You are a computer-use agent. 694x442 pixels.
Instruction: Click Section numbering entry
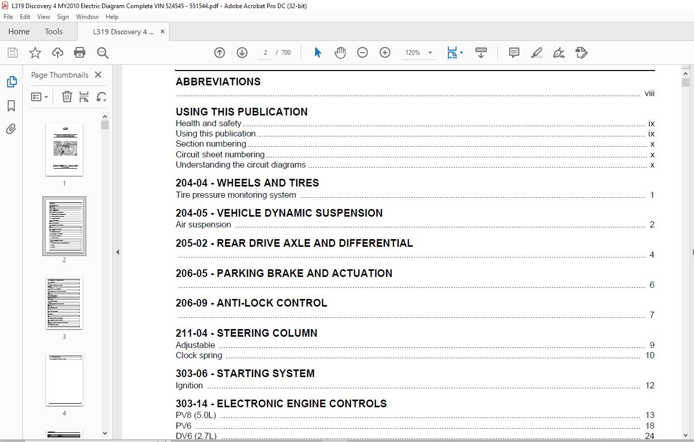(x=415, y=144)
